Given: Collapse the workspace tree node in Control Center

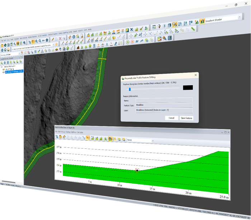Looking at the screenshot, I should 1,66.
